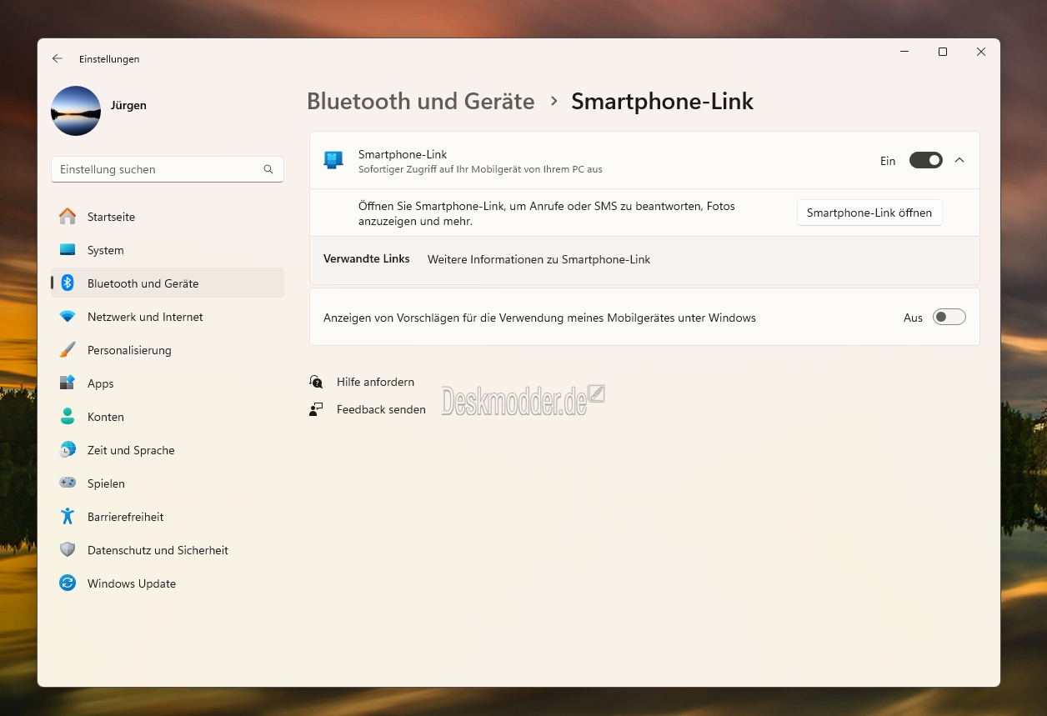
Task: Click the Datenschutz und Sicherheit shield icon
Action: 68,550
